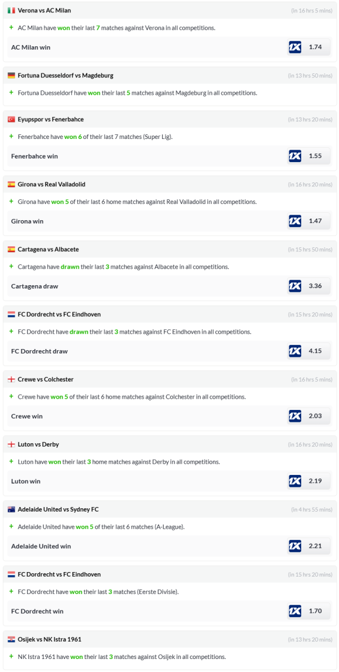Open Cartagena vs Albacete match link
This screenshot has height=672, width=339.
[x=49, y=249]
